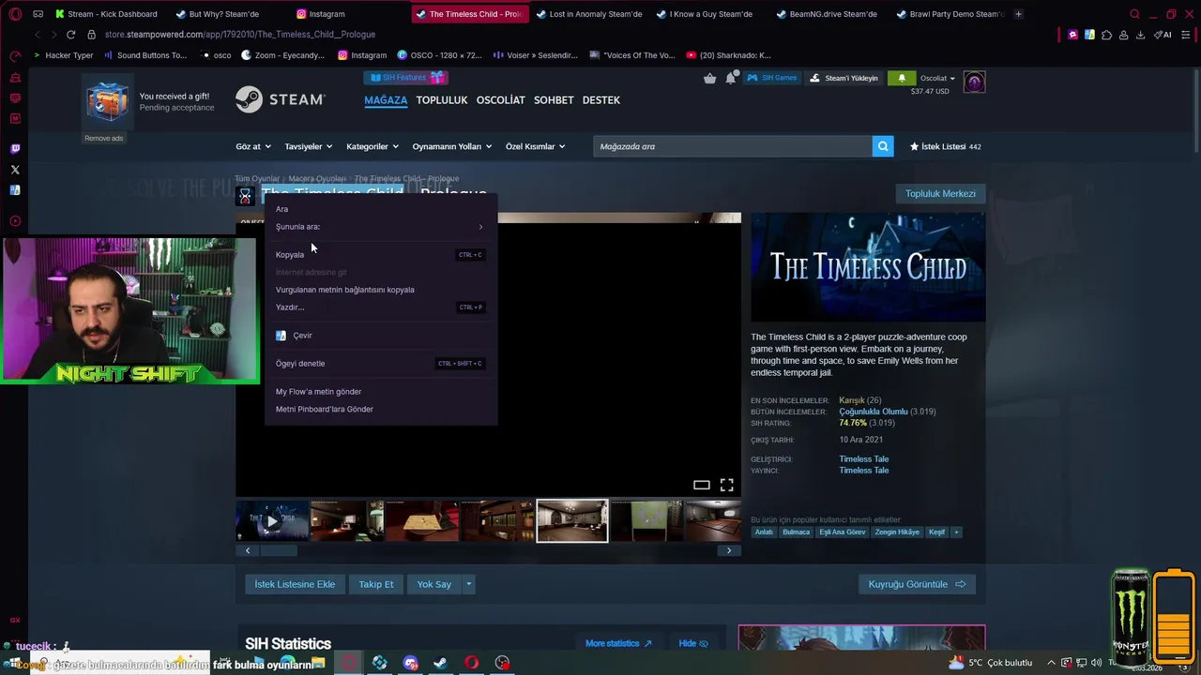Open the site security lock icon
This screenshot has width=1201, height=675.
(91, 35)
